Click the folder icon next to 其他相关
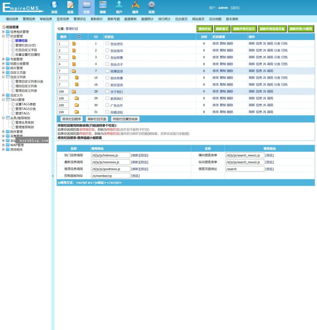317x330 pixels. coord(8,149)
